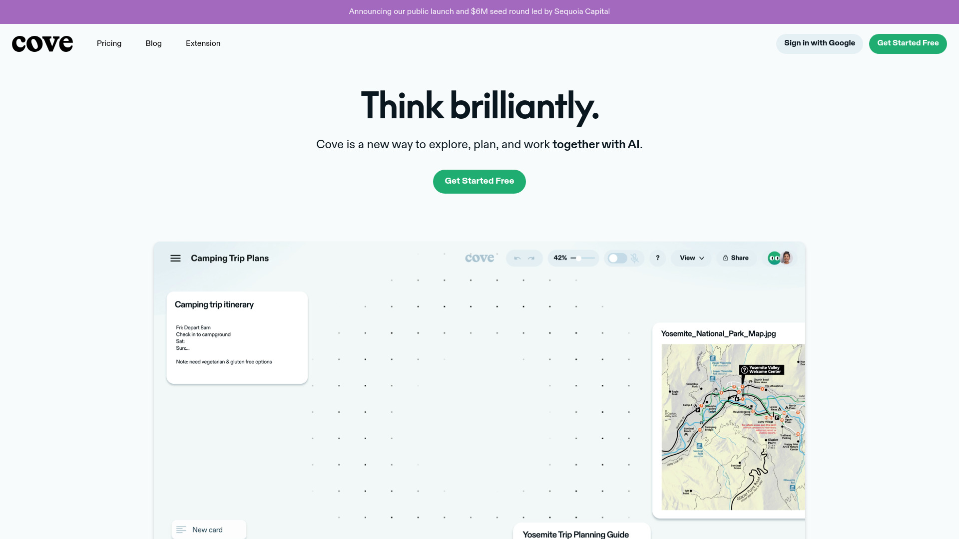Click the Blog menu item
This screenshot has width=959, height=539.
[153, 43]
